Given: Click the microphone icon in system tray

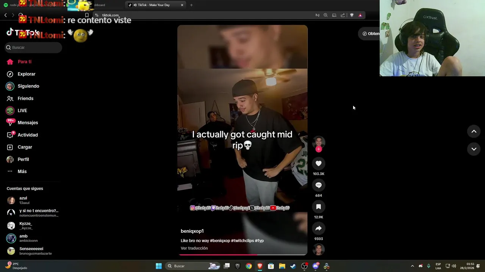Looking at the screenshot, I should (429, 266).
